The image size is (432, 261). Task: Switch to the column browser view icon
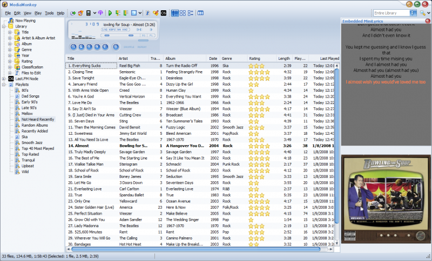pyautogui.click(x=201, y=12)
